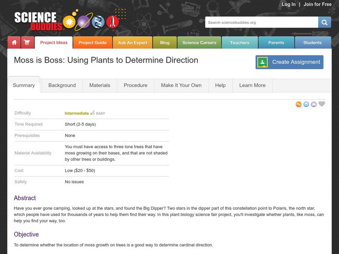This screenshot has width=339, height=254.
Task: Click the 'Short (2-5 days)' value
Action: pos(80,124)
